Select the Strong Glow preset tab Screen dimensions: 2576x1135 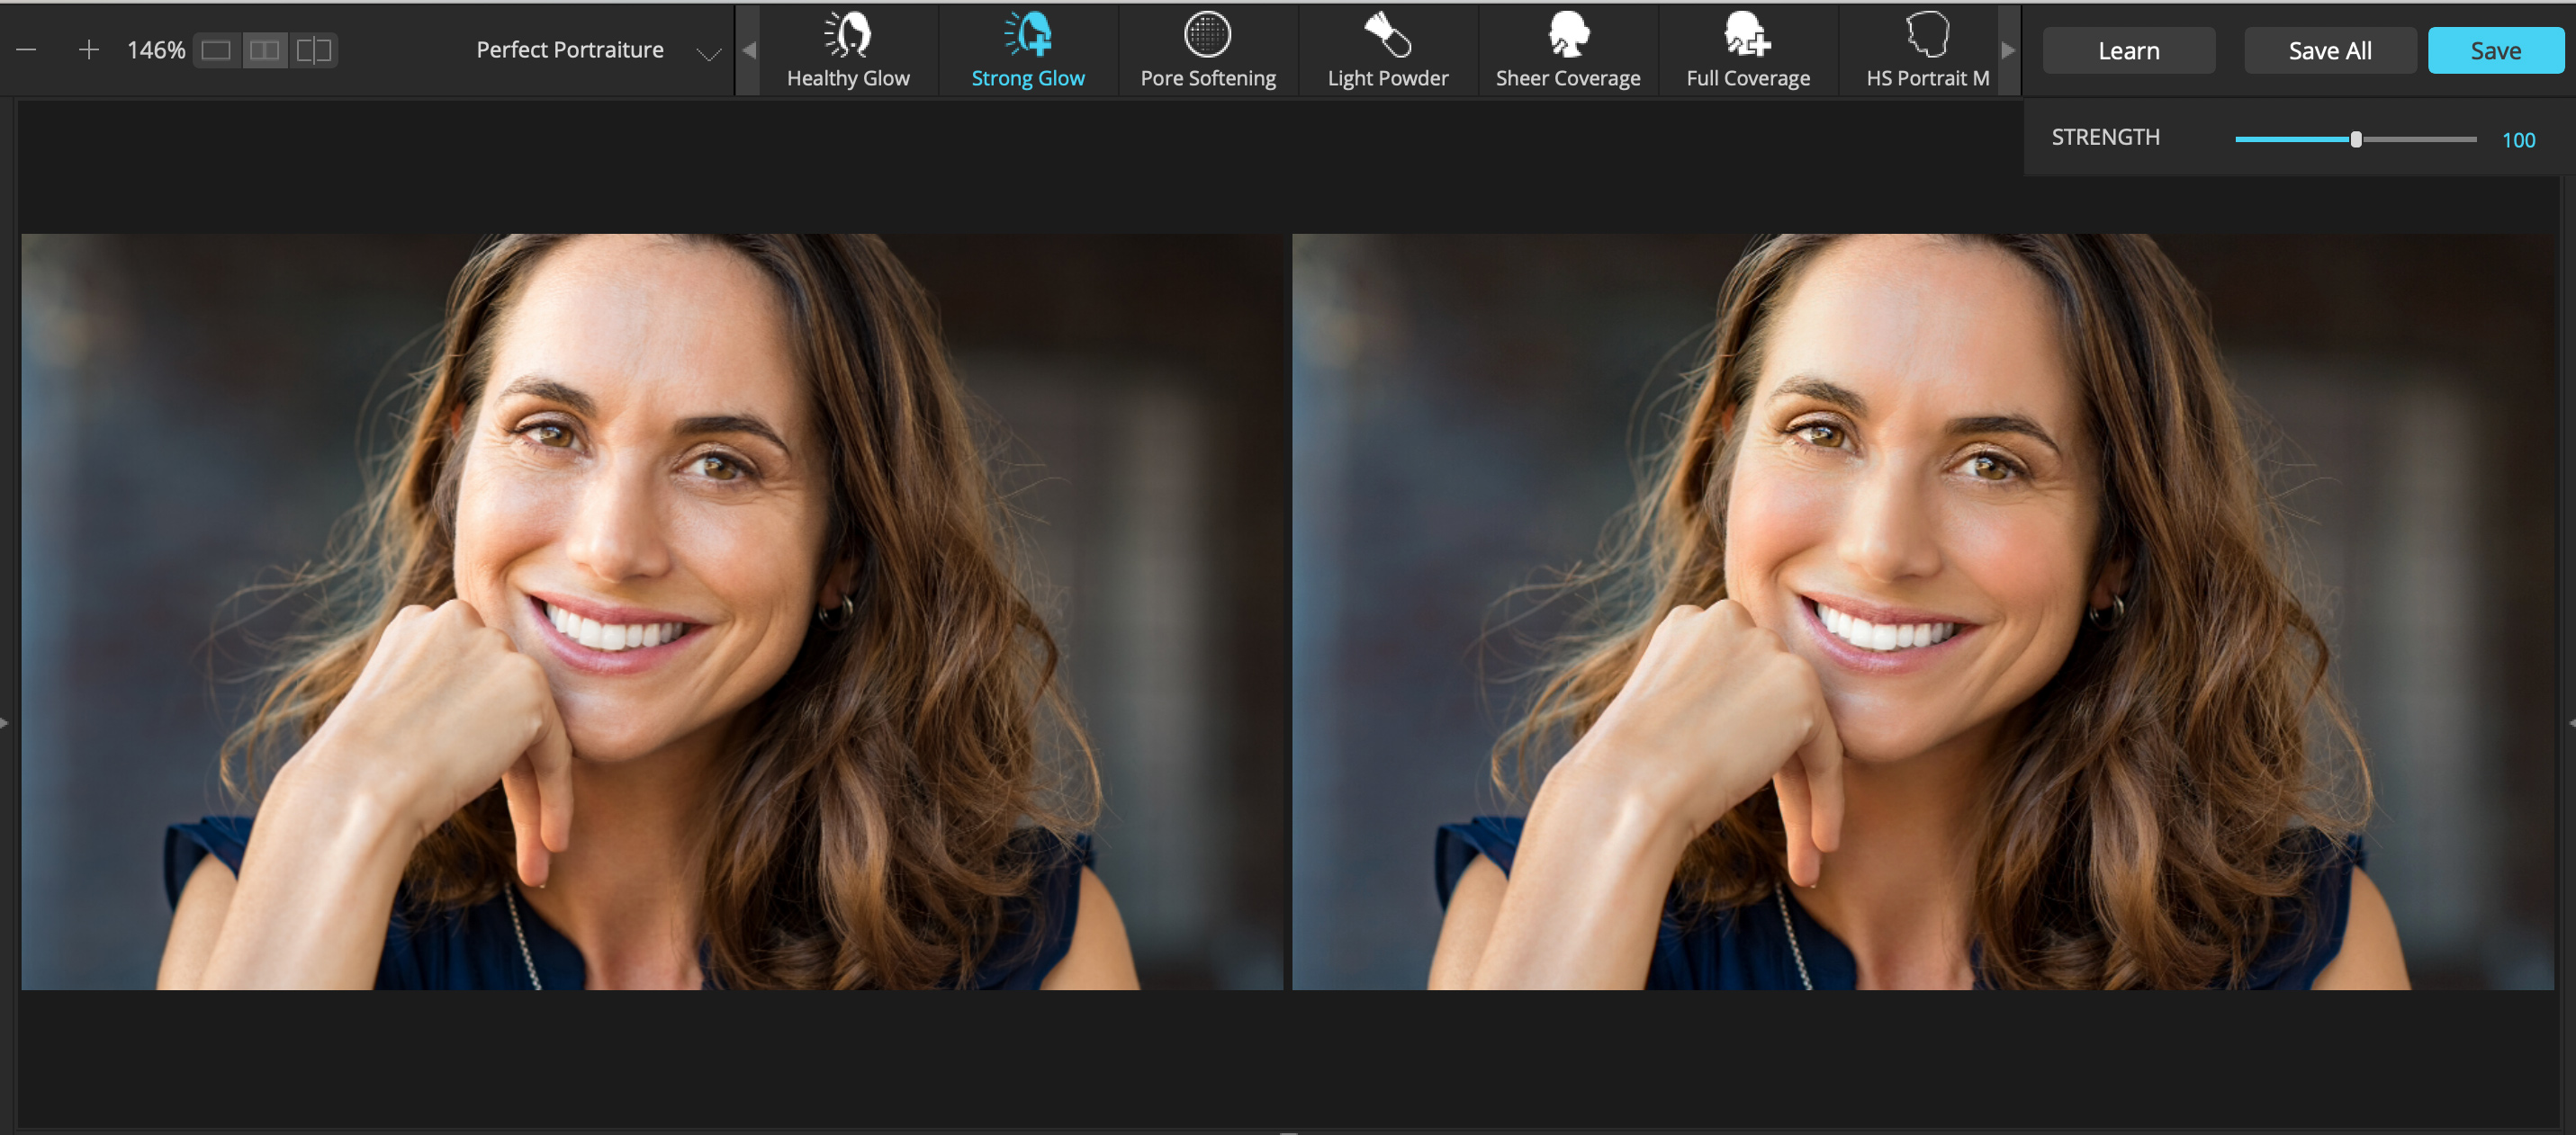pyautogui.click(x=1028, y=49)
